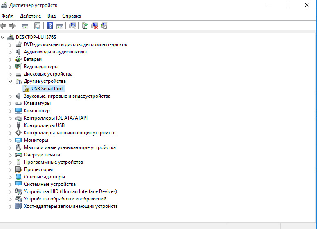Click the Back arrow toolbar icon
Image resolution: width=317 pixels, height=229 pixels.
click(3, 26)
